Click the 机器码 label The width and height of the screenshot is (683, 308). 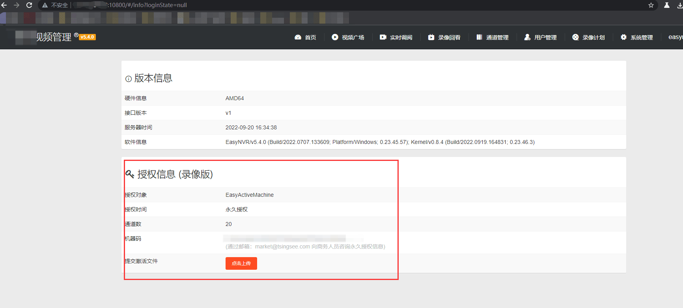[133, 239]
